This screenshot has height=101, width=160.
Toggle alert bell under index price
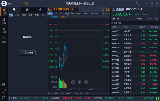[118, 19]
